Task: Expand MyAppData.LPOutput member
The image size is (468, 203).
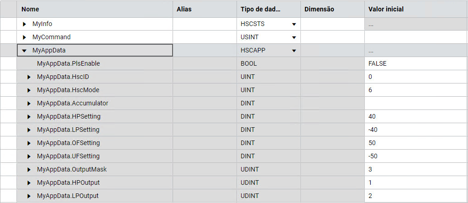Action: (30, 196)
